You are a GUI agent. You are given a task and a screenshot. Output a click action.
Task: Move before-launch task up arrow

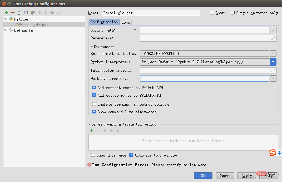(x=111, y=131)
